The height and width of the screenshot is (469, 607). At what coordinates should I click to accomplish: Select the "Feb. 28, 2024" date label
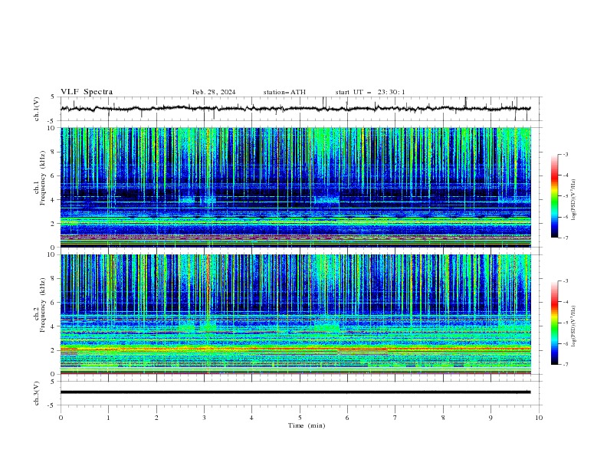pos(214,92)
